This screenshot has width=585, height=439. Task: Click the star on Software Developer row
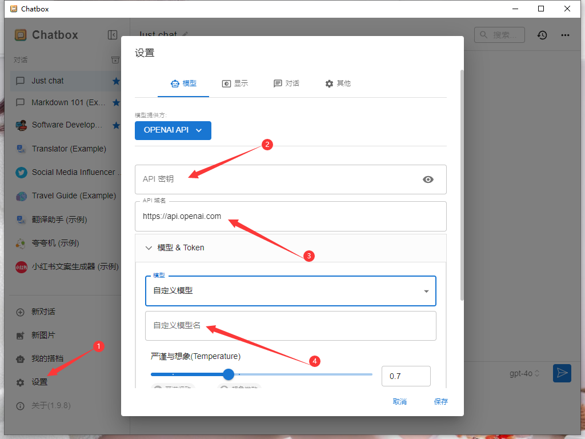click(x=116, y=125)
